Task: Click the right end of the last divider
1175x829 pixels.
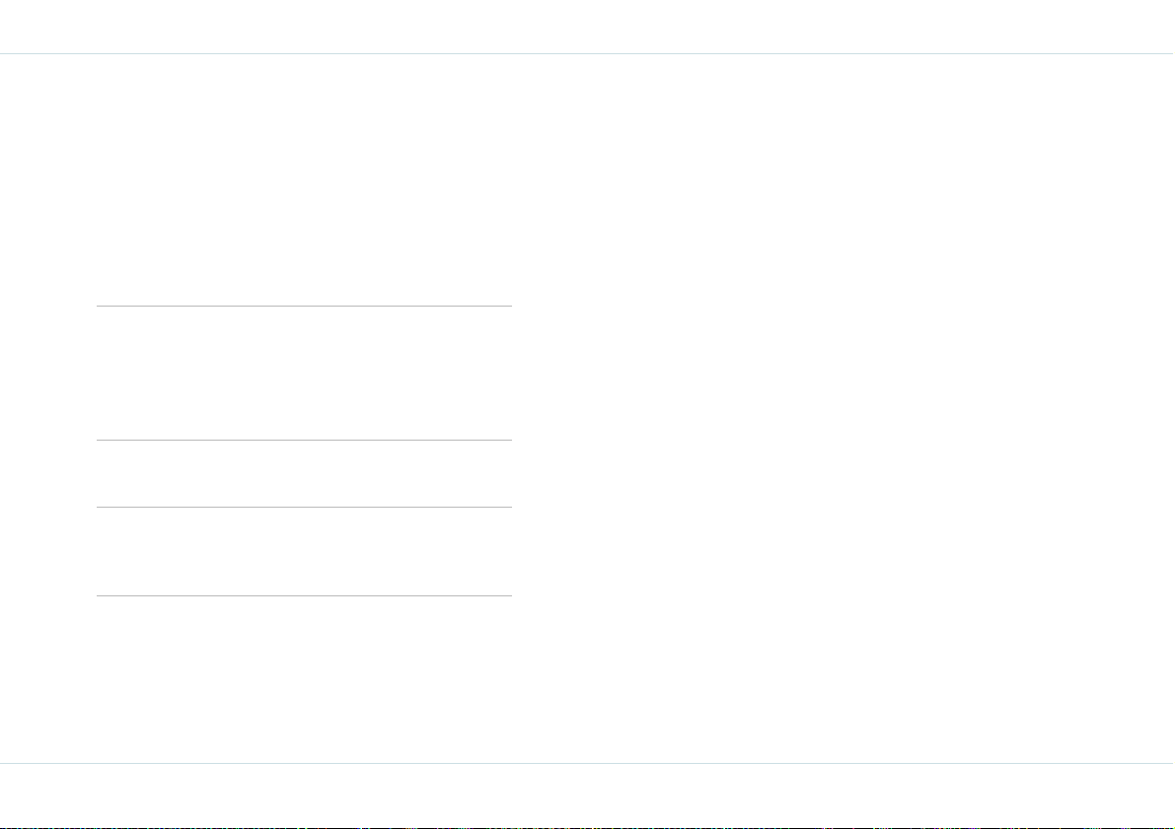Action: (510, 596)
